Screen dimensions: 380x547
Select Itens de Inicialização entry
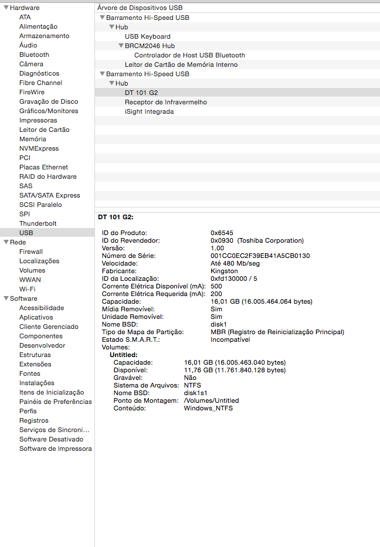52,393
